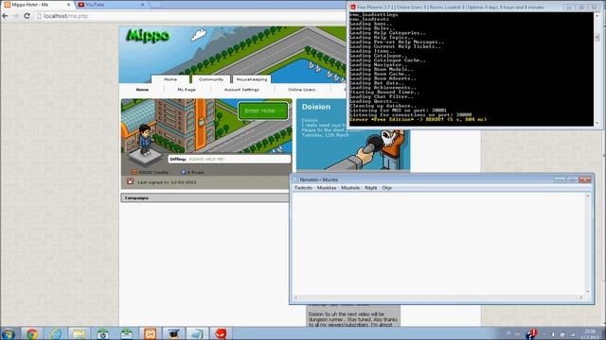The width and height of the screenshot is (606, 340).
Task: Open the Home tab on Mippo site
Action: pos(170,79)
